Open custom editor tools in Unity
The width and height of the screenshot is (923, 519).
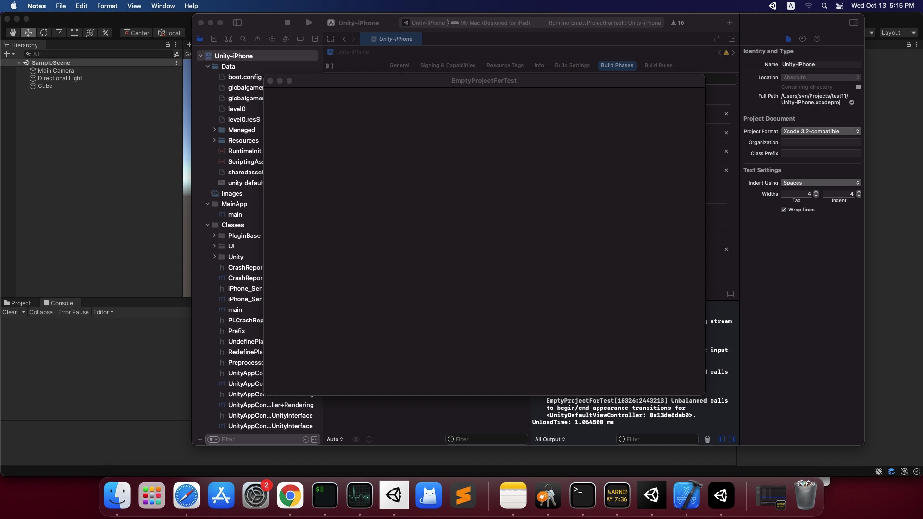coord(105,33)
